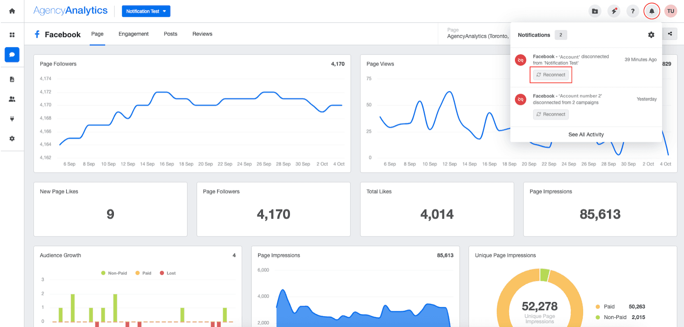This screenshot has width=684, height=327.
Task: Click Reconnect for the 'Account' disconnected notification
Action: click(x=551, y=75)
